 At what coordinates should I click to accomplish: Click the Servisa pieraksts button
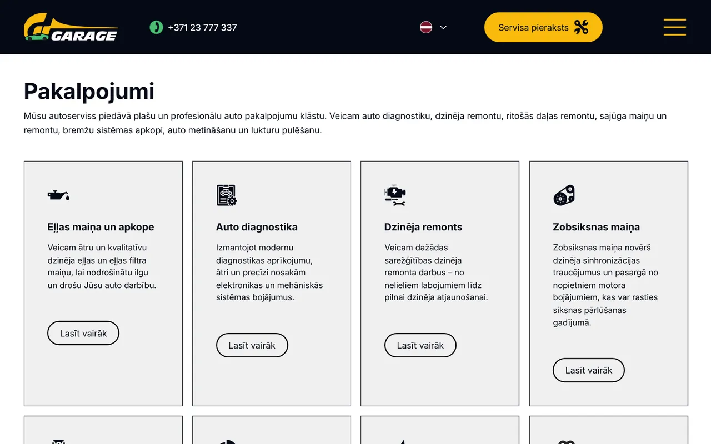pos(543,27)
